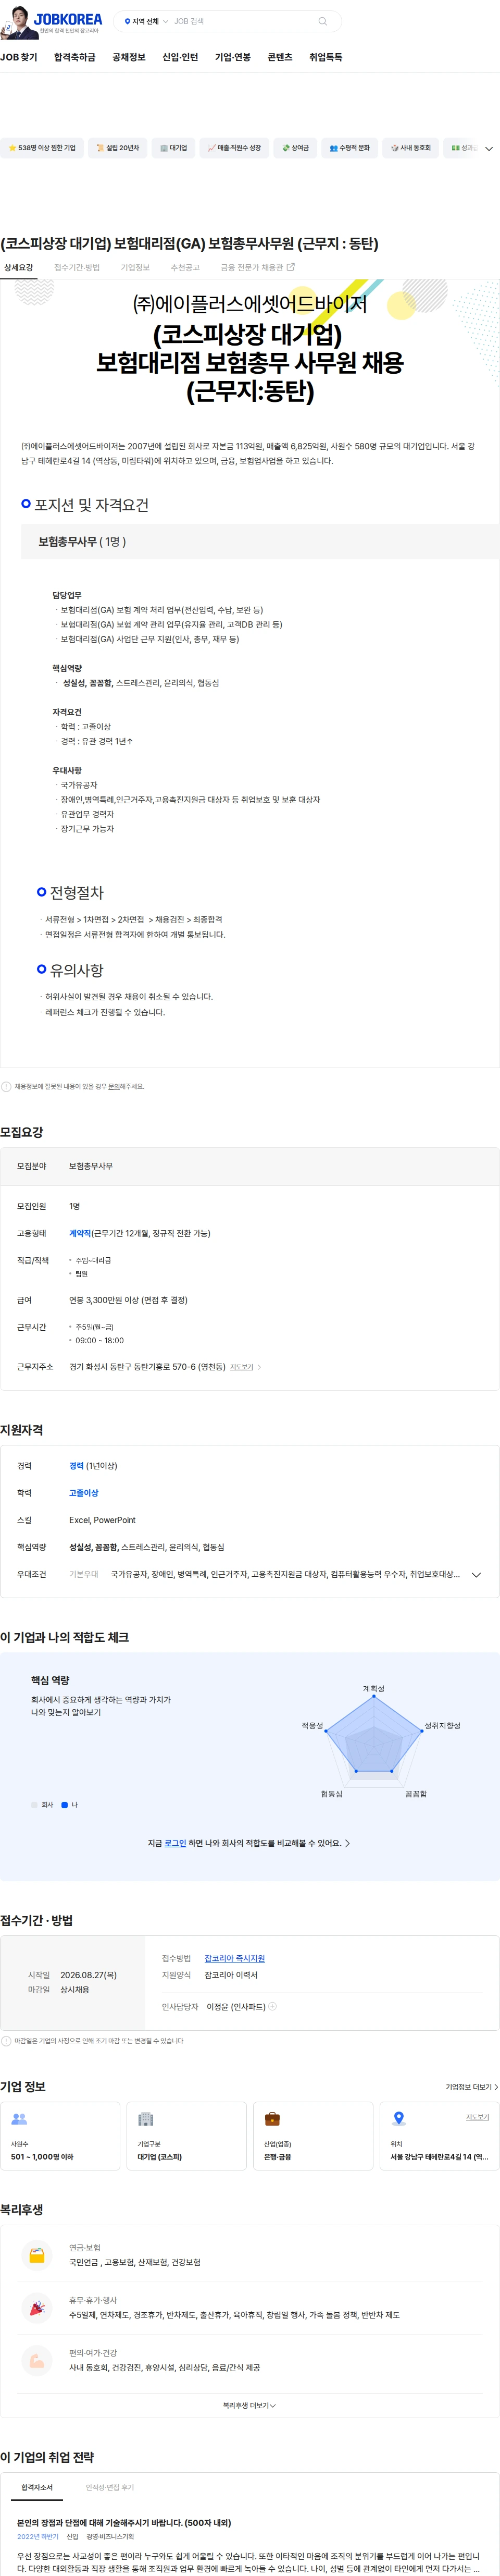Open the 기업·연봉 menu
Screen dimensions: 500x2576
[233, 57]
